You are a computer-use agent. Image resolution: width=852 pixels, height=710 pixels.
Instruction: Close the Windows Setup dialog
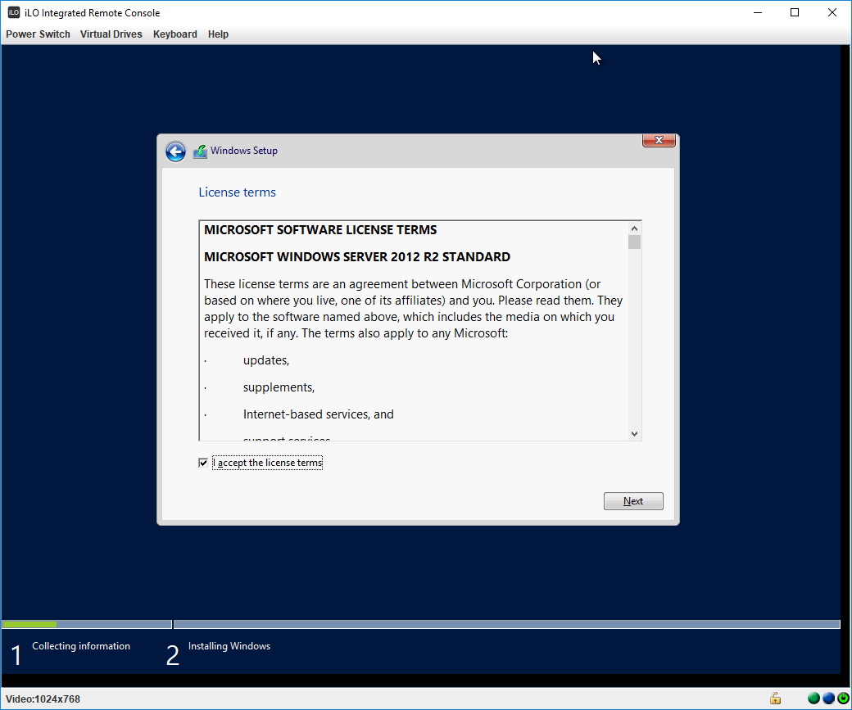tap(659, 140)
